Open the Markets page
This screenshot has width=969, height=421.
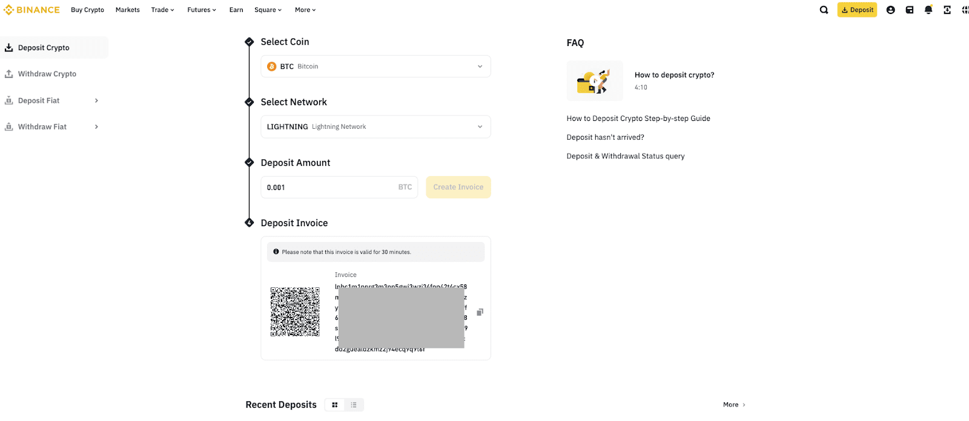pos(128,10)
